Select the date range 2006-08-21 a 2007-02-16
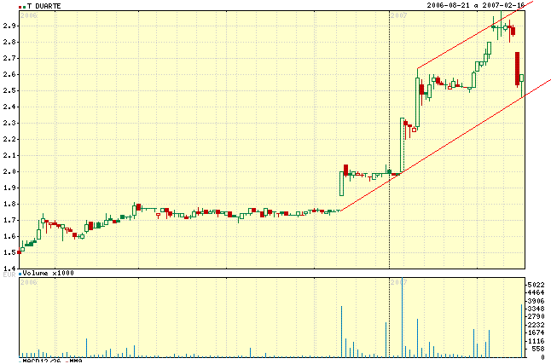 tap(475, 5)
